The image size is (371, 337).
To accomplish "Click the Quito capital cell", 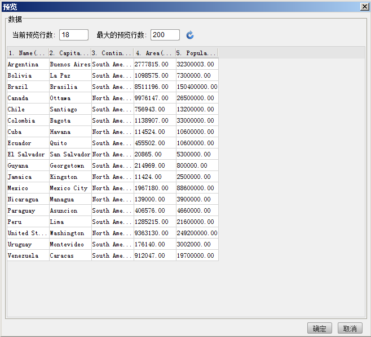I will [x=70, y=143].
